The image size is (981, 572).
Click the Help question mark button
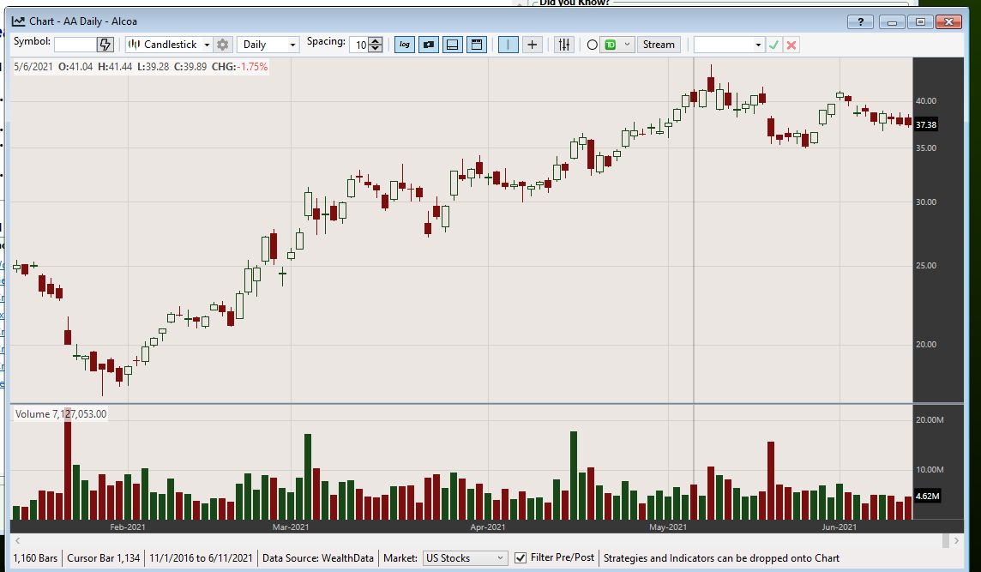click(860, 21)
